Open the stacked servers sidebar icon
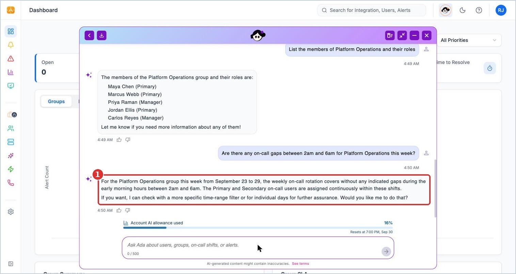516x274 pixels. point(11,142)
